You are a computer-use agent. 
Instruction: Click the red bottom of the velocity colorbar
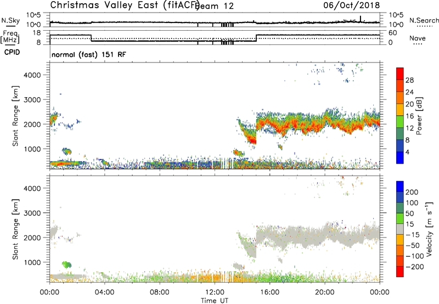tap(400, 272)
